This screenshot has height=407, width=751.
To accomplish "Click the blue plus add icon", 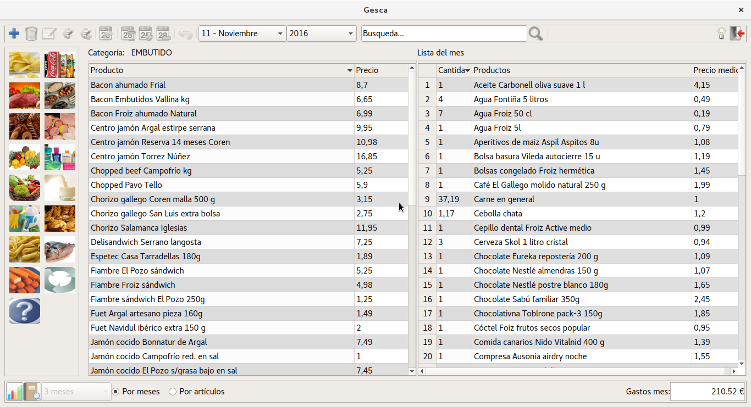I will coord(14,34).
